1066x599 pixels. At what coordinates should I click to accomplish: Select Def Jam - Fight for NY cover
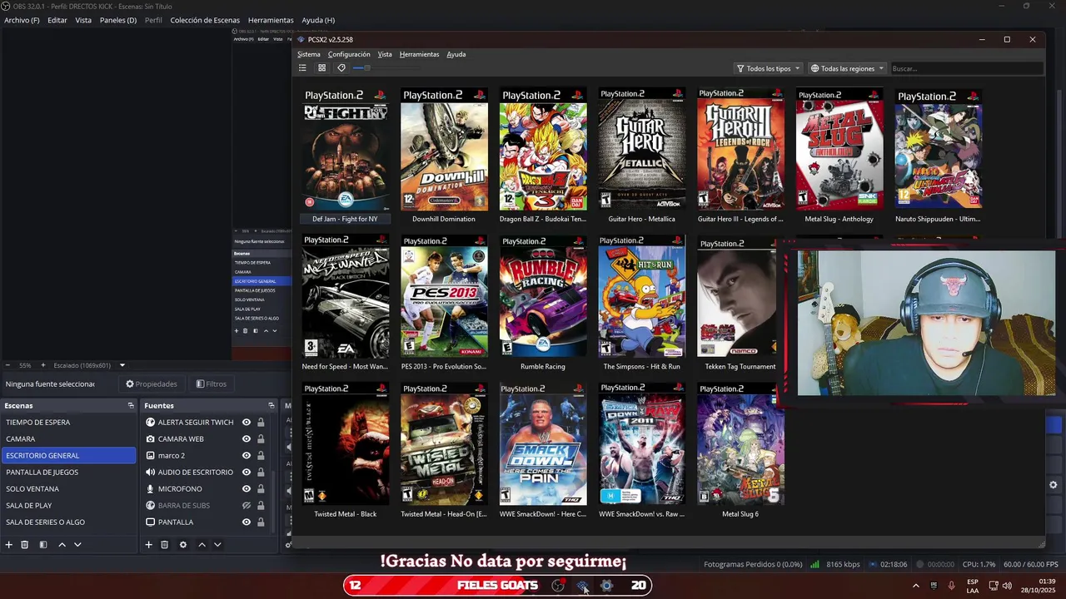[x=346, y=150]
